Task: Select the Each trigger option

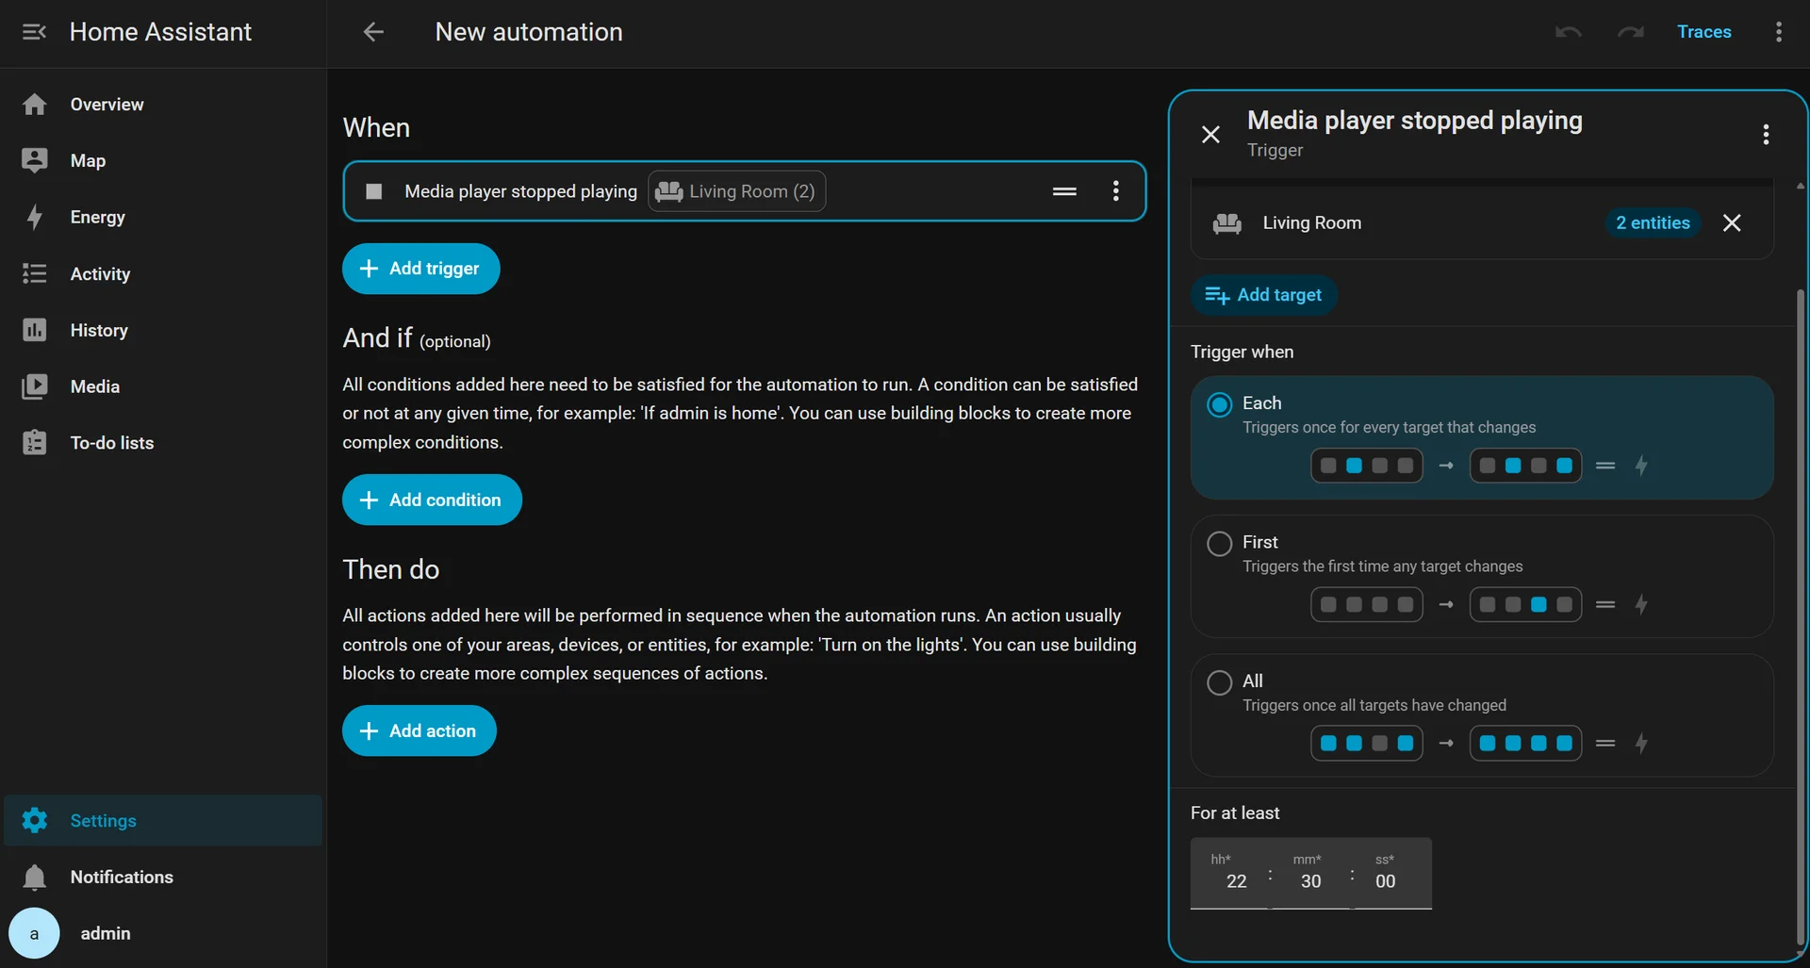Action: click(1482, 438)
